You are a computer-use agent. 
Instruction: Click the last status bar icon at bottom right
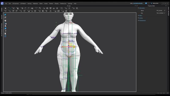[x=168, y=93]
